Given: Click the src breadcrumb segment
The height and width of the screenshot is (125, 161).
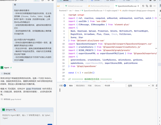Looking at the screenshot, I should 70,10.
